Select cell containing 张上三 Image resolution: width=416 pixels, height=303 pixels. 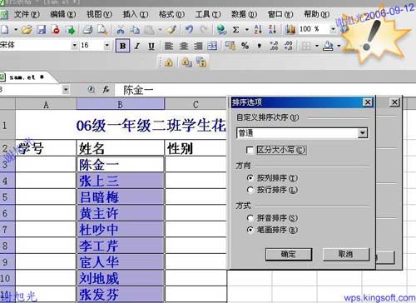point(120,181)
